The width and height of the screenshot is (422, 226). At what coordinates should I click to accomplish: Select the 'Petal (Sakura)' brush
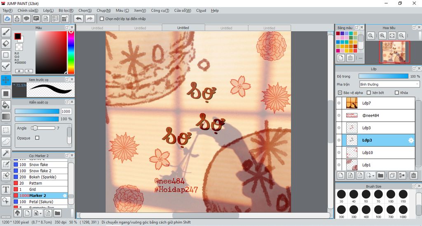click(40, 202)
